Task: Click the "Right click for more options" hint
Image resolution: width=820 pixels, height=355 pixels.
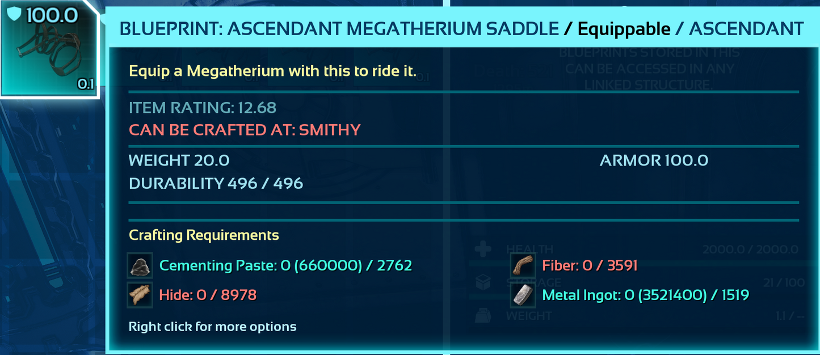Action: 212,327
